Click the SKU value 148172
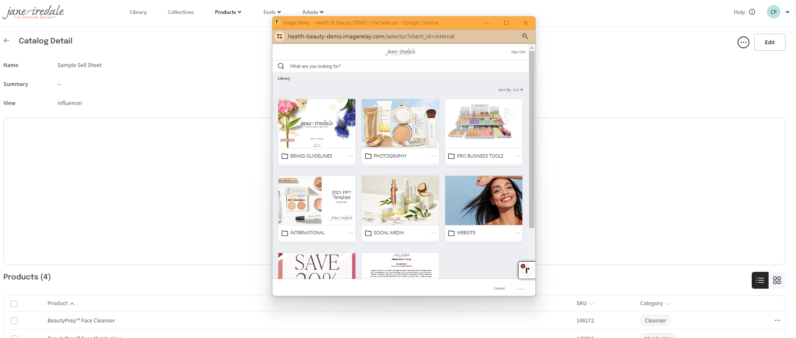The width and height of the screenshot is (796, 338). [585, 320]
